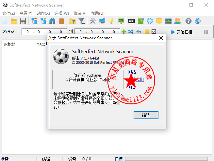Viewport: 214px width, 161px height.
Task: Click the 版本 7.1.7 64-bit text
Action: pos(86,58)
